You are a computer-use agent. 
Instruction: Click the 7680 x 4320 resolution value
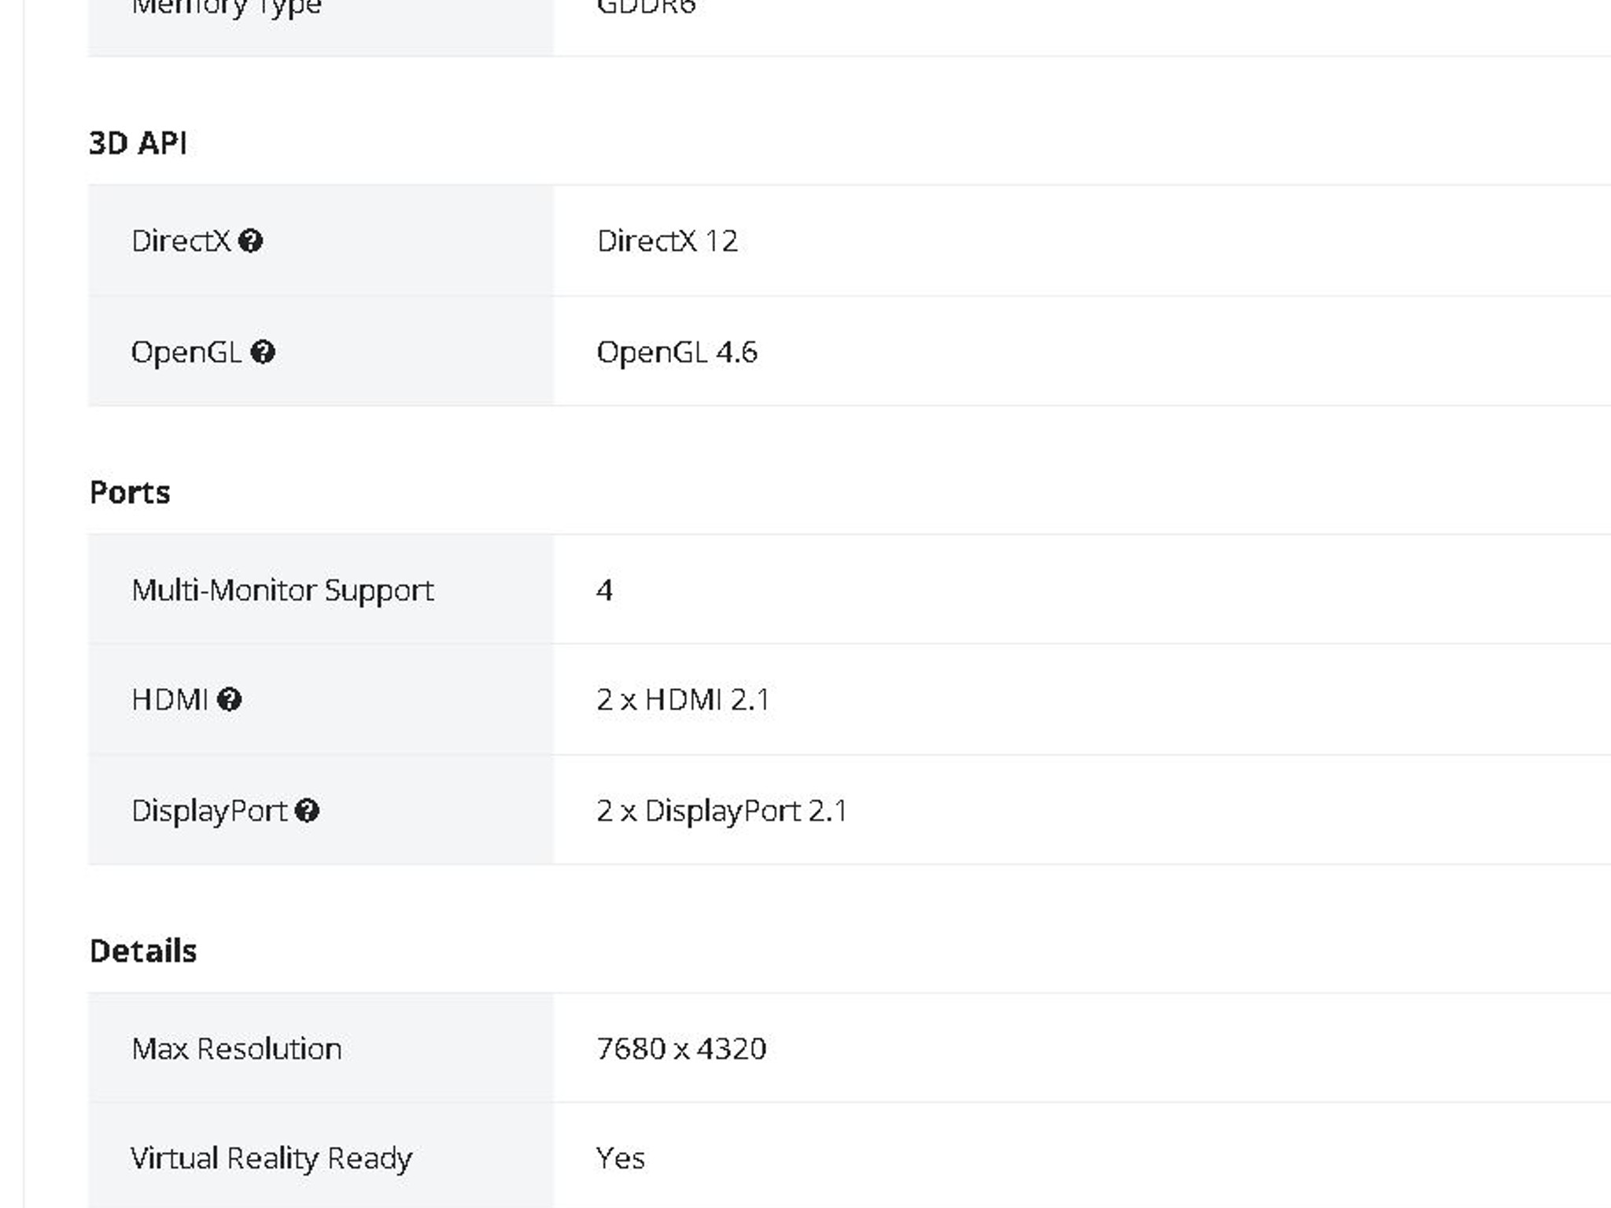click(x=681, y=1048)
